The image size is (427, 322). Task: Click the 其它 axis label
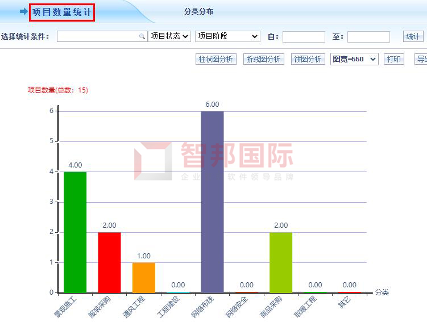pos(344,303)
